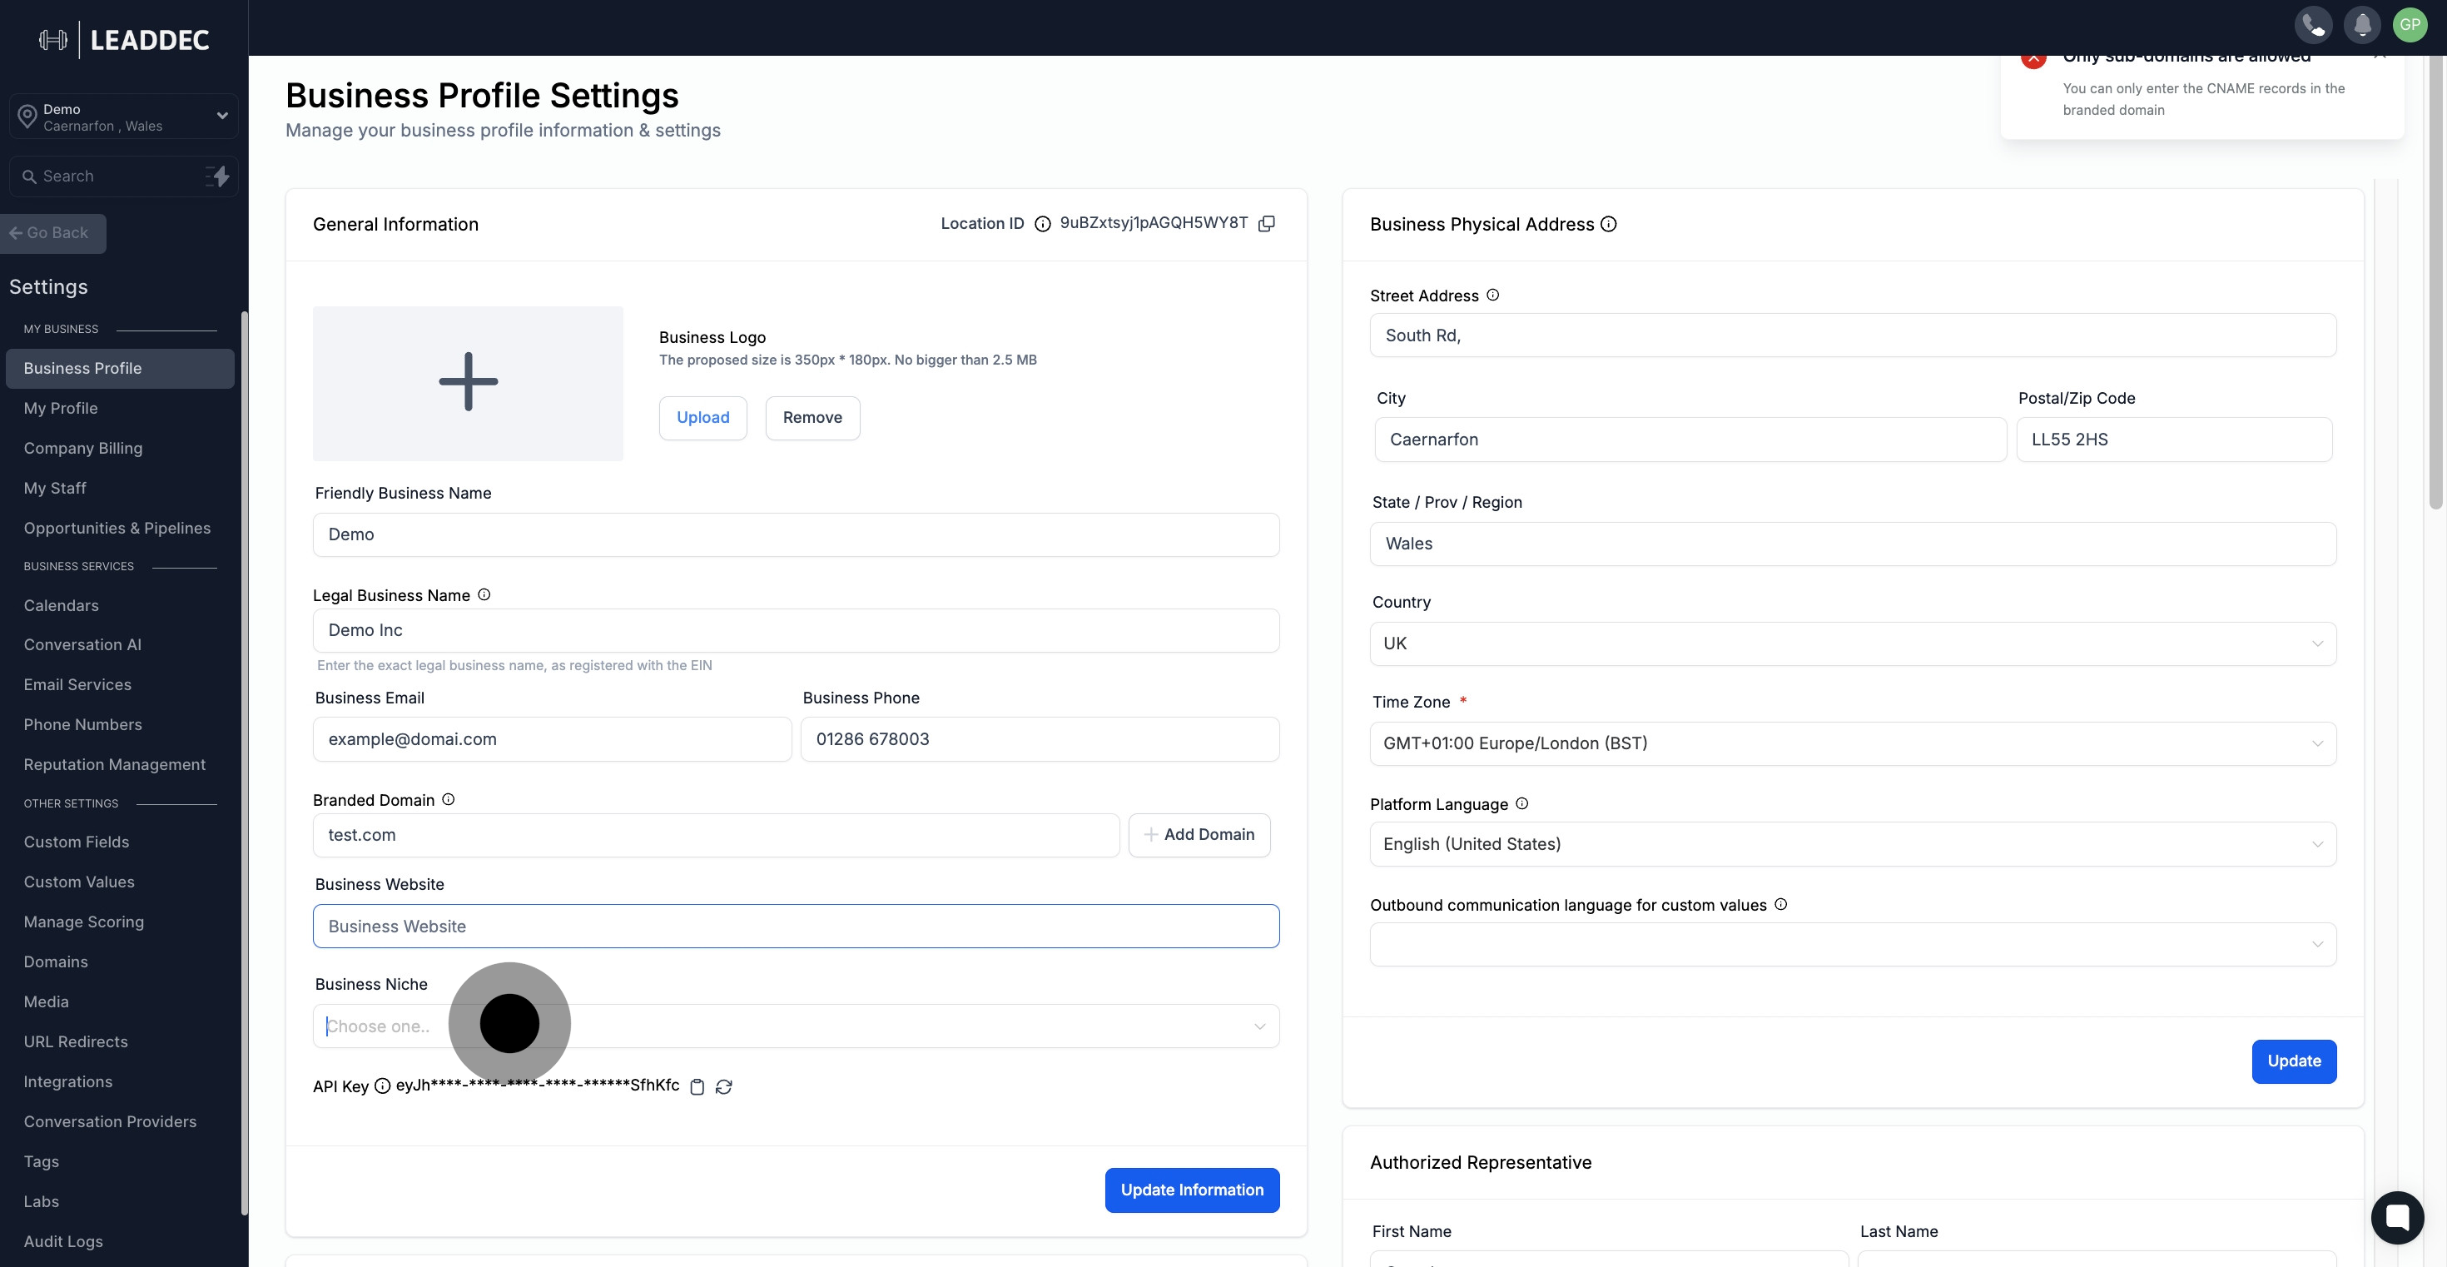Copy the Location ID

pyautogui.click(x=1266, y=224)
